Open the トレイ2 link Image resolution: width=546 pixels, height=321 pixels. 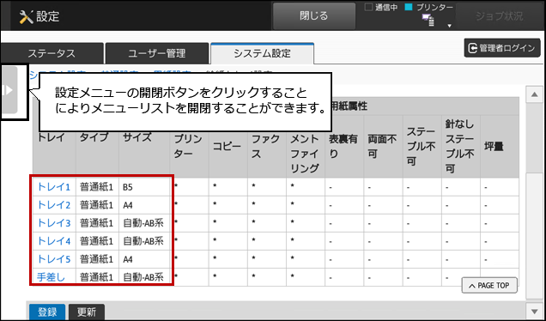(53, 205)
